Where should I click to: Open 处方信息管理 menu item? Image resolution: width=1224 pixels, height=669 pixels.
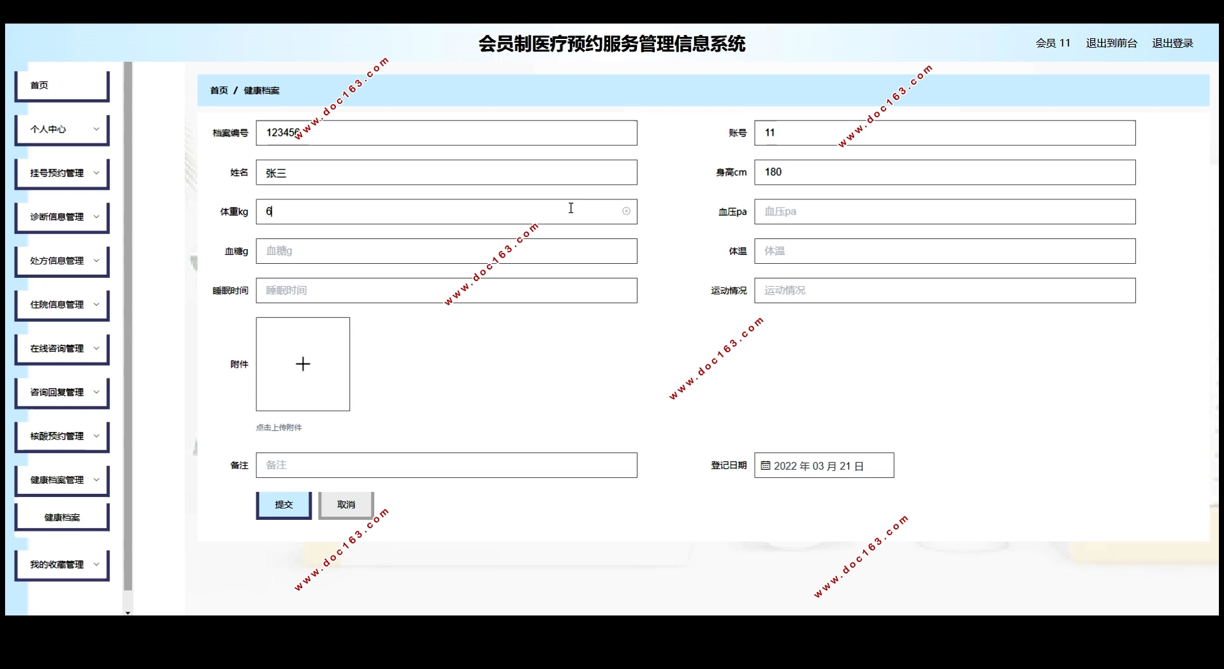click(62, 261)
